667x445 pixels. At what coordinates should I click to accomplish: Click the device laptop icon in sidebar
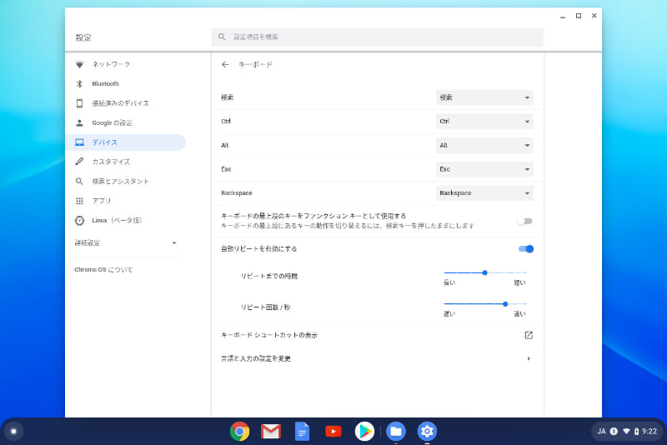(x=79, y=142)
